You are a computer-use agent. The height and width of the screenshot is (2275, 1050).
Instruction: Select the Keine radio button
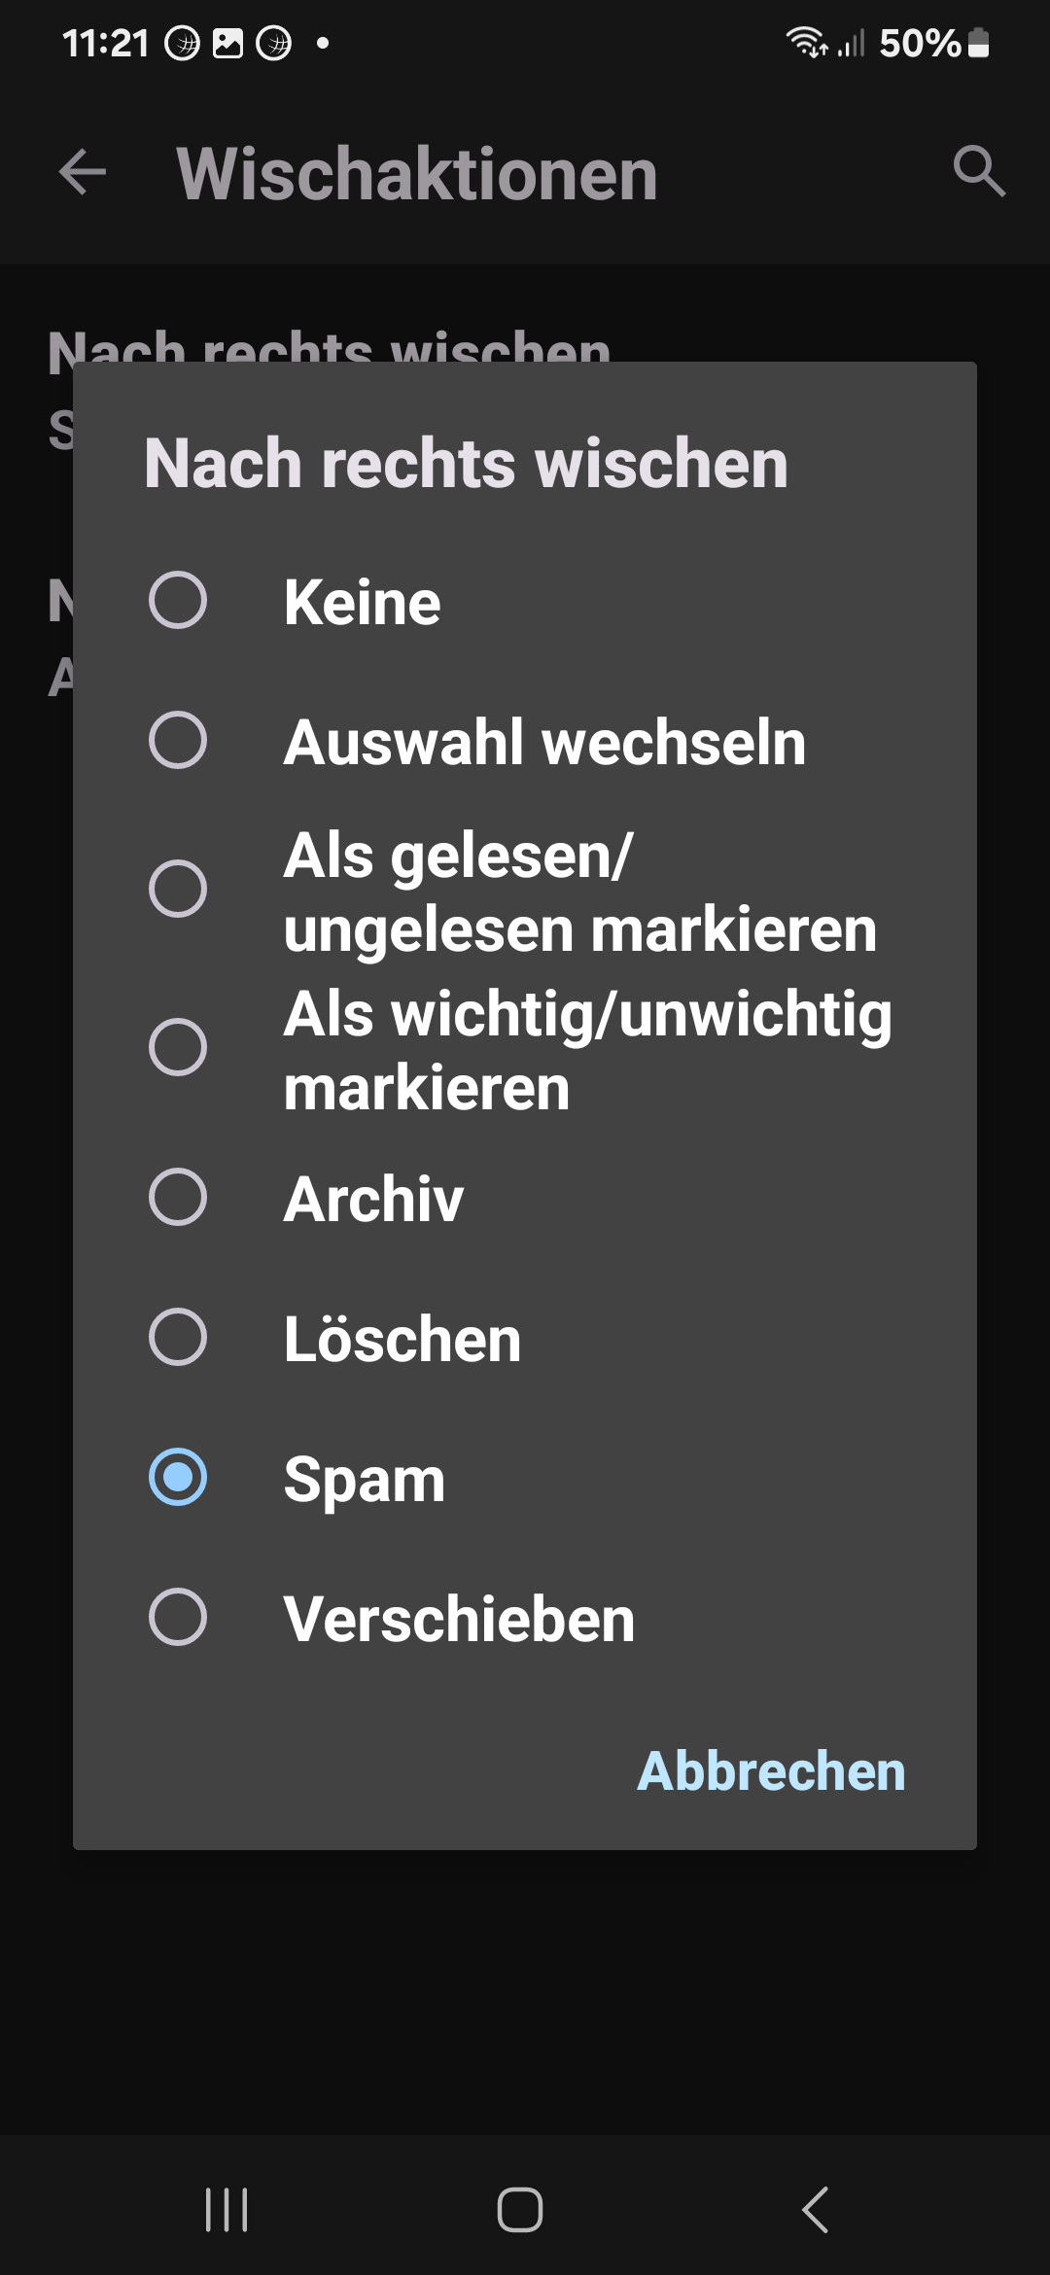coord(178,601)
